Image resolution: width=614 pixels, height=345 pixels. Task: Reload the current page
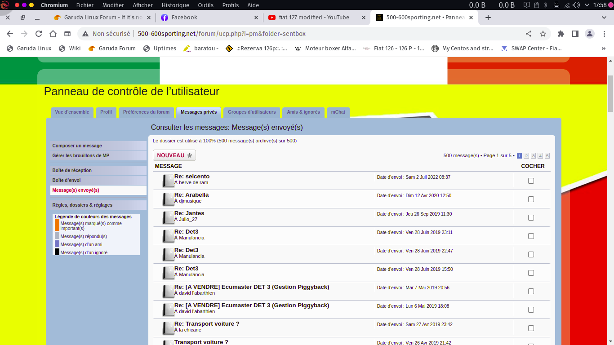(39, 34)
